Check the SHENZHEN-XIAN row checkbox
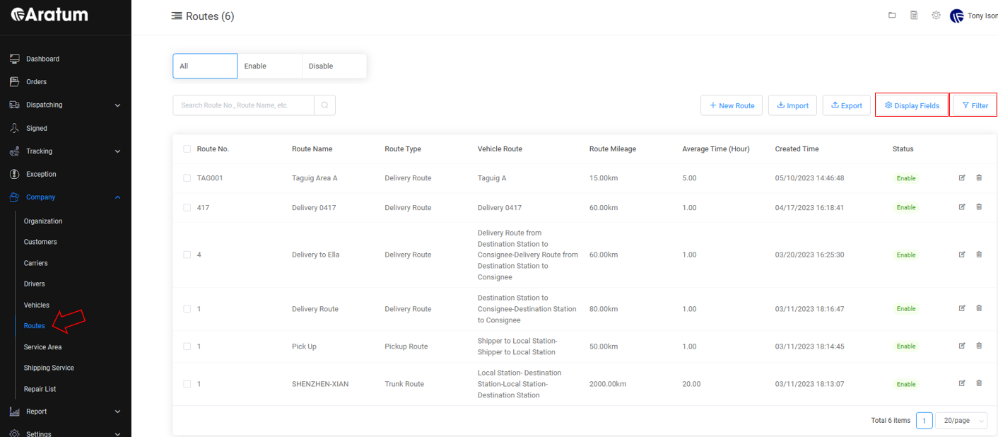 pos(187,384)
